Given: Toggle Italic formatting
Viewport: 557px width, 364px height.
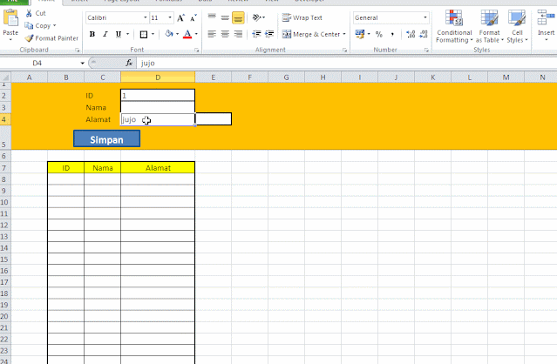Looking at the screenshot, I should pyautogui.click(x=105, y=34).
